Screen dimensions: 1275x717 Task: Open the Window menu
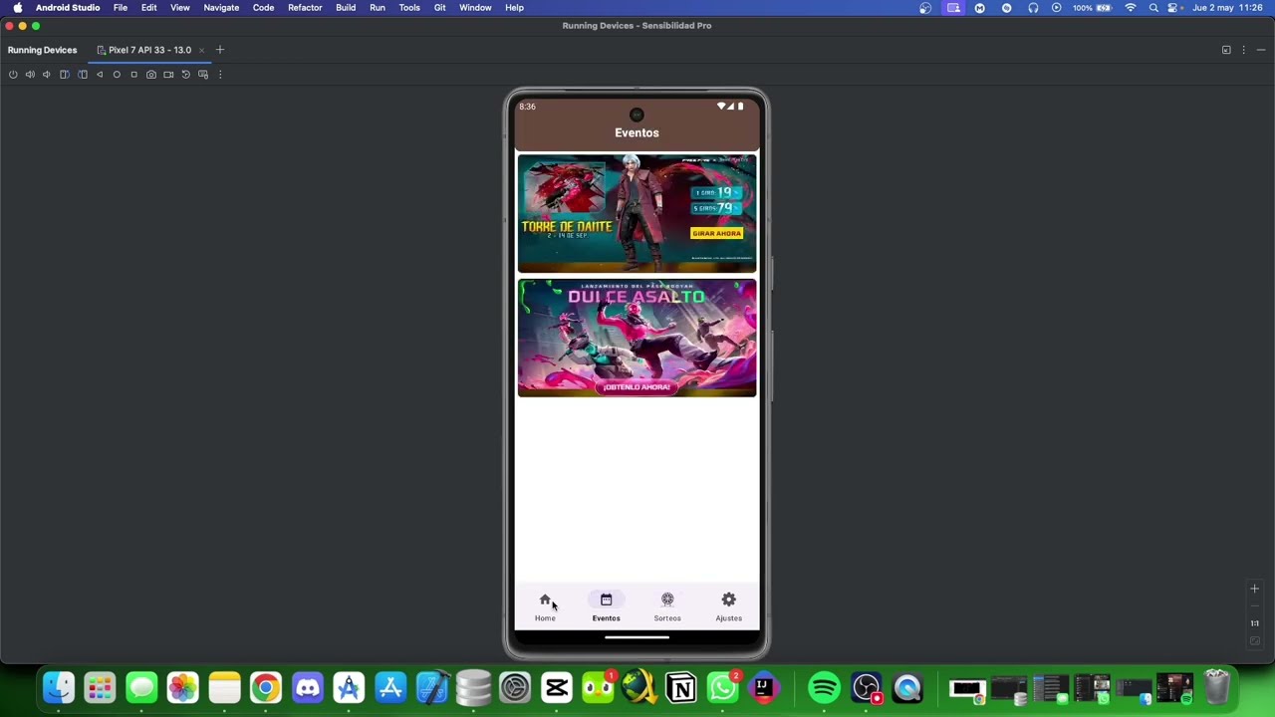click(x=475, y=8)
